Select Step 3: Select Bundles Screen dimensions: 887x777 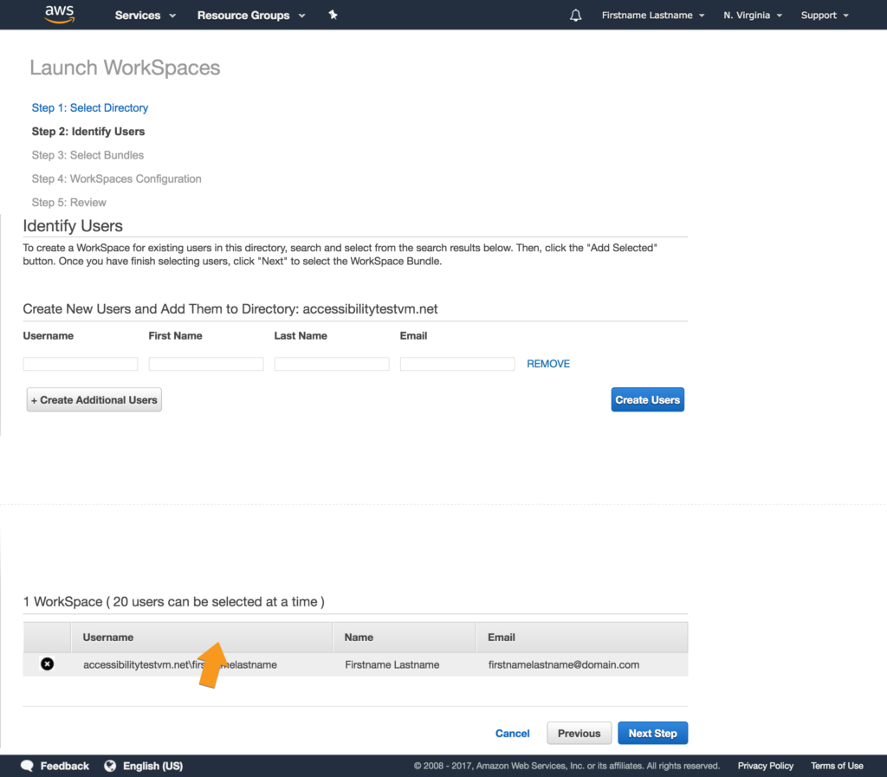click(x=87, y=155)
